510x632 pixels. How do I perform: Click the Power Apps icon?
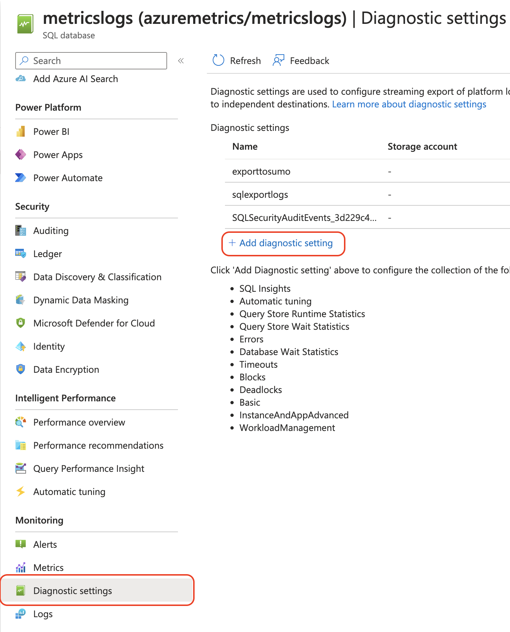[x=21, y=155]
